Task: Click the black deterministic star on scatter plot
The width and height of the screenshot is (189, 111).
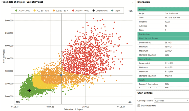Action: (29, 91)
